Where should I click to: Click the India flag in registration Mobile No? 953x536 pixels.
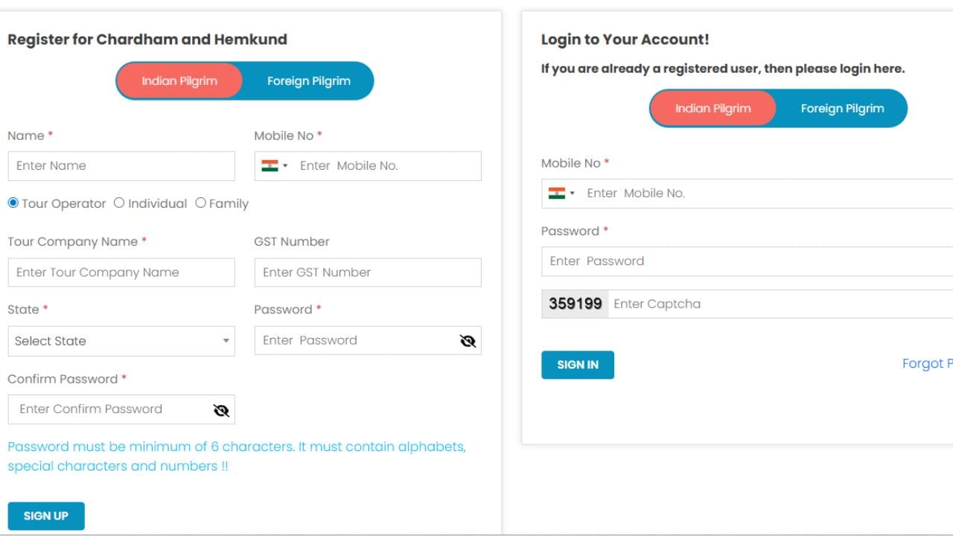[x=270, y=166]
